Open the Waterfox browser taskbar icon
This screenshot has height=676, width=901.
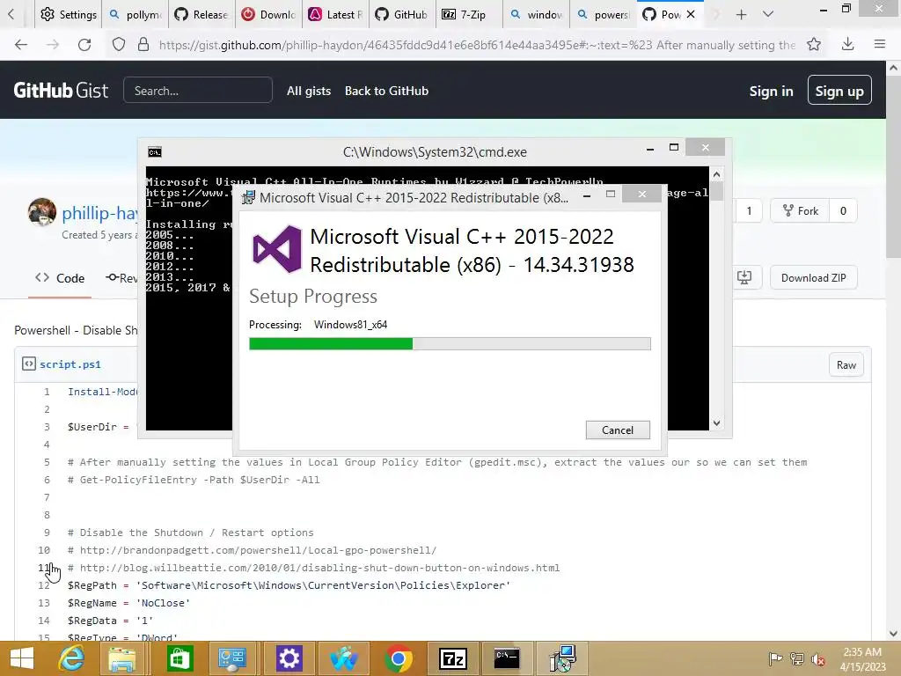(x=344, y=658)
